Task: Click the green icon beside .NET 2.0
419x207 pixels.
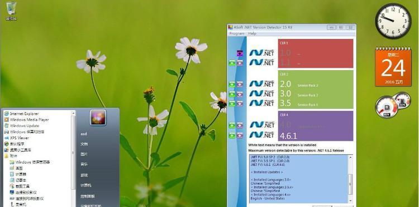Action: pyautogui.click(x=232, y=85)
